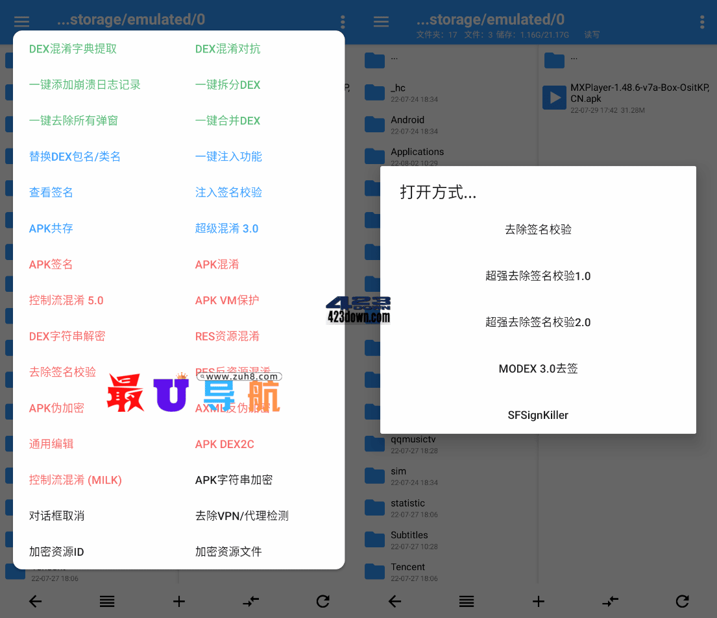The image size is (717, 618).
Task: Tap the refresh icon in right bottom bar
Action: click(682, 601)
